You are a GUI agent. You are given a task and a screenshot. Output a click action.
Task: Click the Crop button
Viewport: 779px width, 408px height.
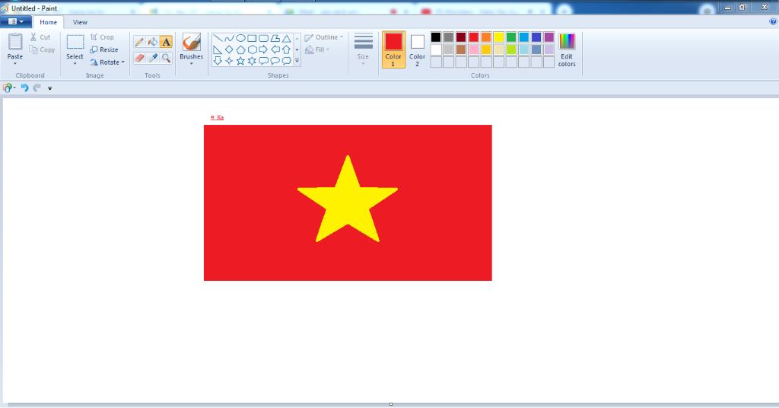tap(103, 37)
